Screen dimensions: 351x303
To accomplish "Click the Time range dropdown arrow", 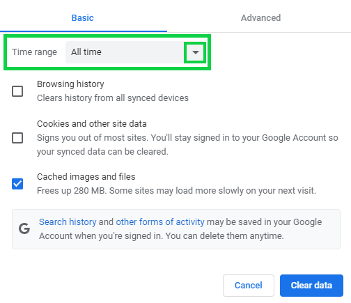I will (x=196, y=52).
